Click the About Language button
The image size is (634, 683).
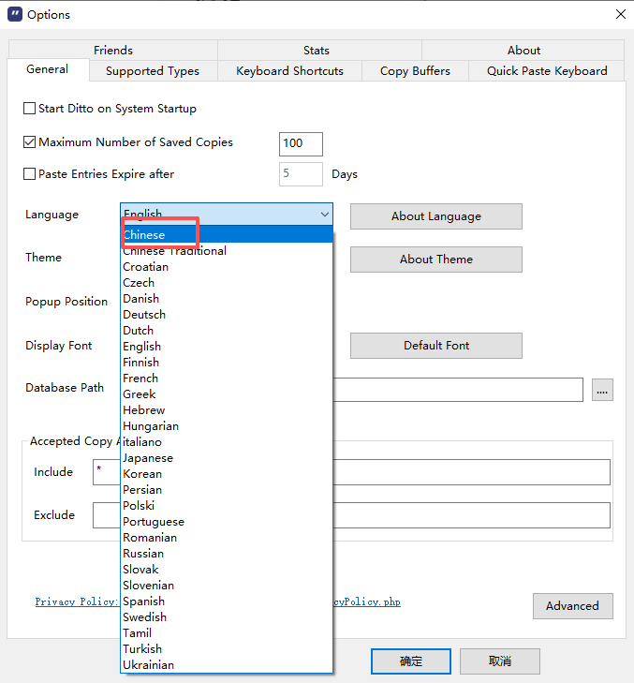point(435,216)
